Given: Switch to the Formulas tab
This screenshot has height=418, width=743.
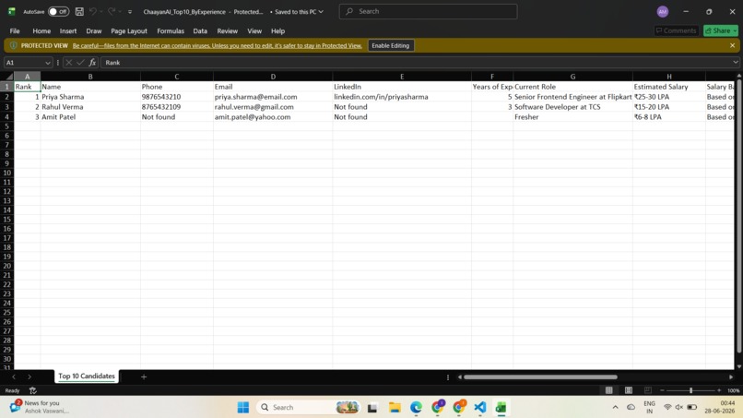Looking at the screenshot, I should tap(171, 30).
